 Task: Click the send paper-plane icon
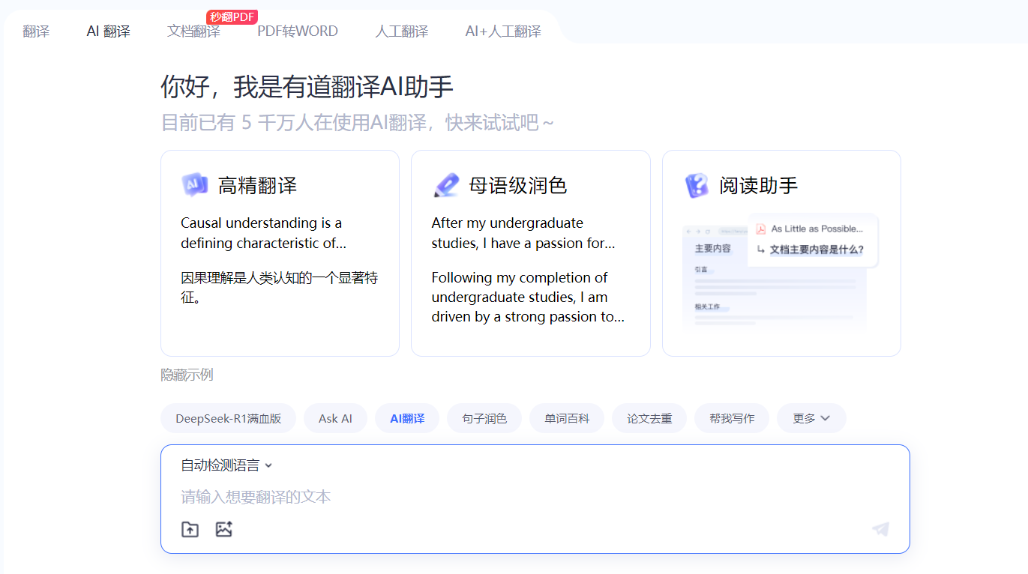click(x=881, y=529)
